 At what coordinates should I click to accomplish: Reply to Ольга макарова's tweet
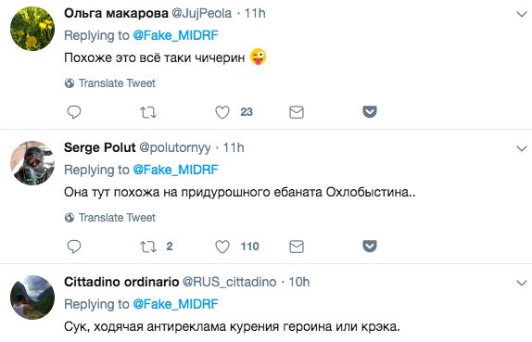pos(74,112)
